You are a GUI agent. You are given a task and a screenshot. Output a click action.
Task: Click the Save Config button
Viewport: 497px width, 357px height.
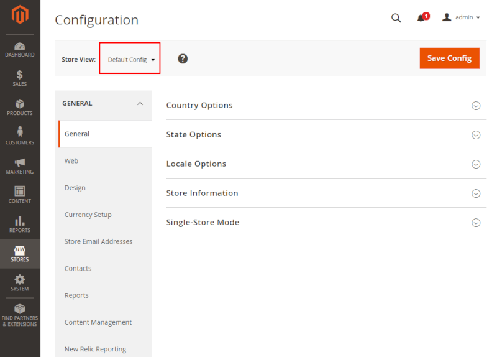coord(449,58)
